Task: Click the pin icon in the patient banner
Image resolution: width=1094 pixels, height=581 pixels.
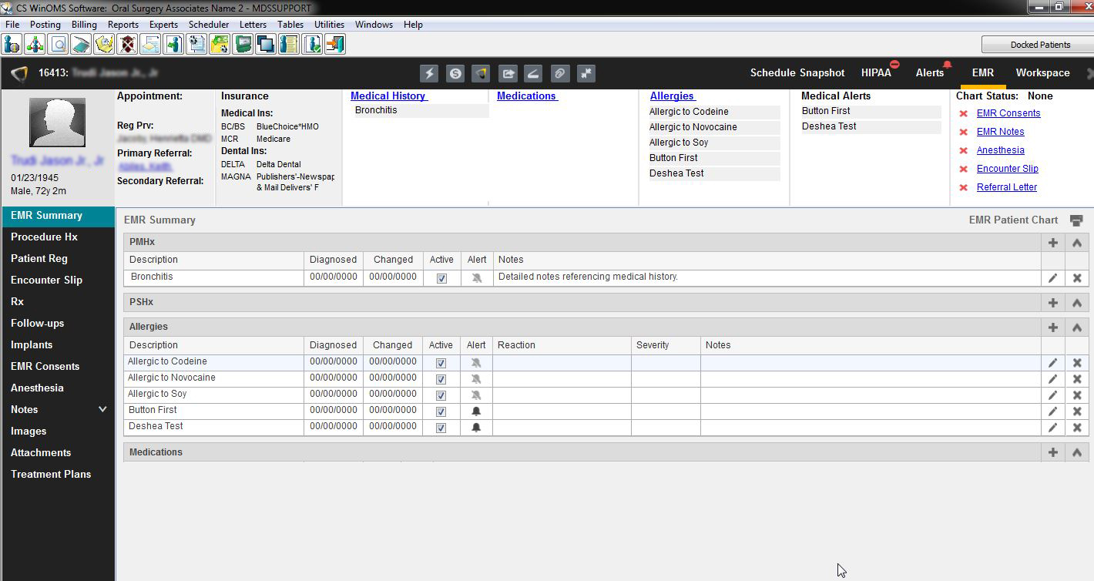Action: coord(586,73)
